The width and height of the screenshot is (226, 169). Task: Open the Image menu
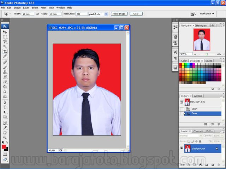pos(17,8)
